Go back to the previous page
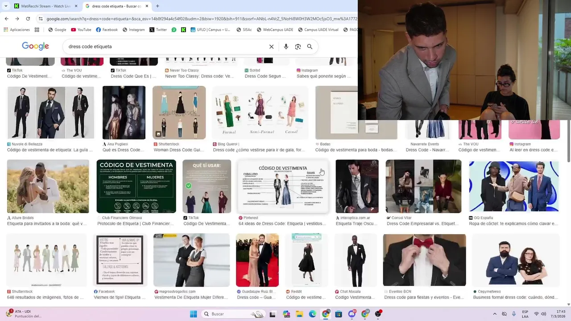571x321 pixels. point(6,19)
